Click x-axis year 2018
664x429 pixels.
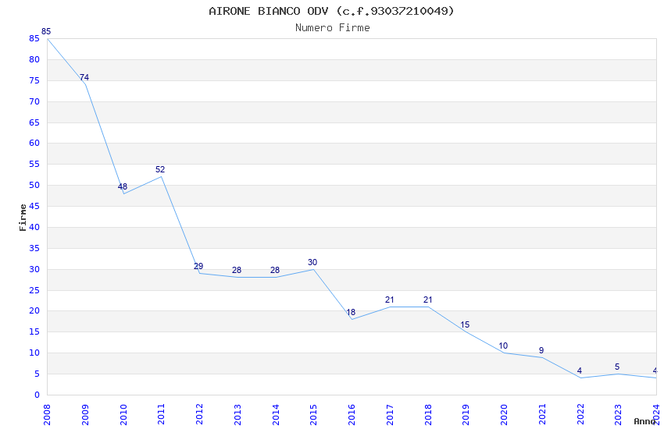point(428,414)
